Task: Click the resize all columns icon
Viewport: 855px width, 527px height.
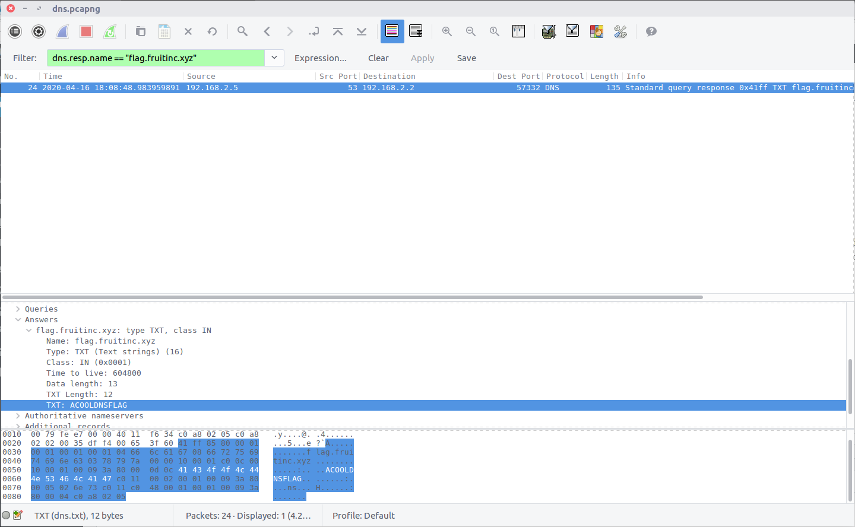Action: point(518,31)
